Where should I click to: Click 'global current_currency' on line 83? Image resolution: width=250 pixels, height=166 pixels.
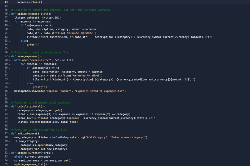pos(32,157)
